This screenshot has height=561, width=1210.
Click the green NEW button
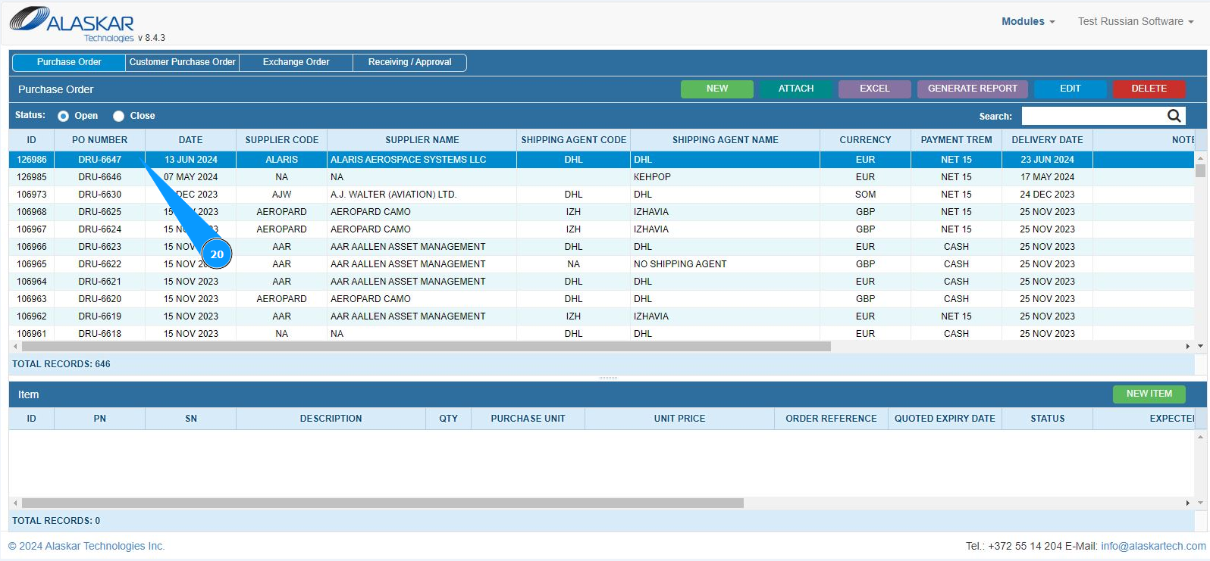pyautogui.click(x=716, y=89)
